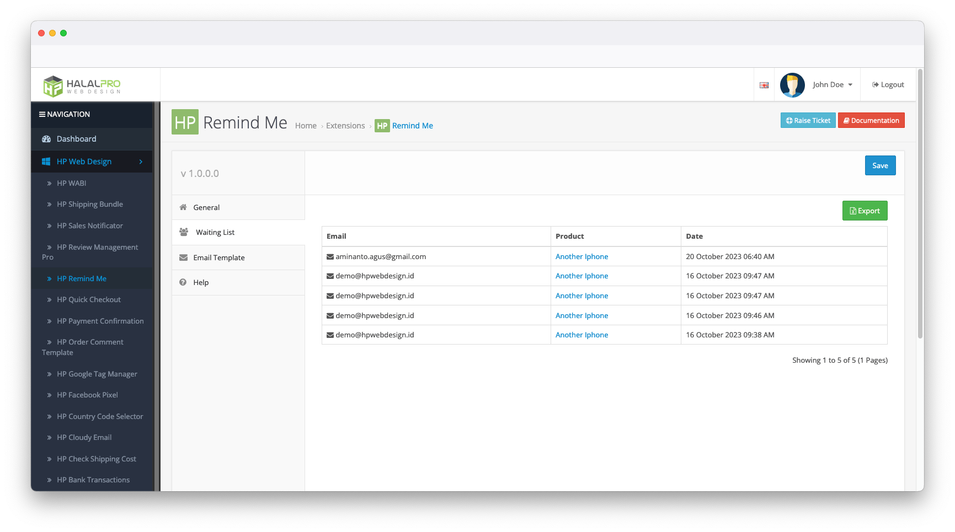Click the Raise Ticket button
The width and height of the screenshot is (955, 532).
pos(808,120)
